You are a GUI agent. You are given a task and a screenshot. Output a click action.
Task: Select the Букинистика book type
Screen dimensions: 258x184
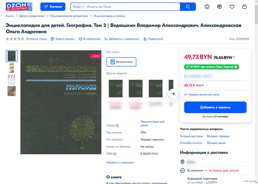tap(121, 62)
